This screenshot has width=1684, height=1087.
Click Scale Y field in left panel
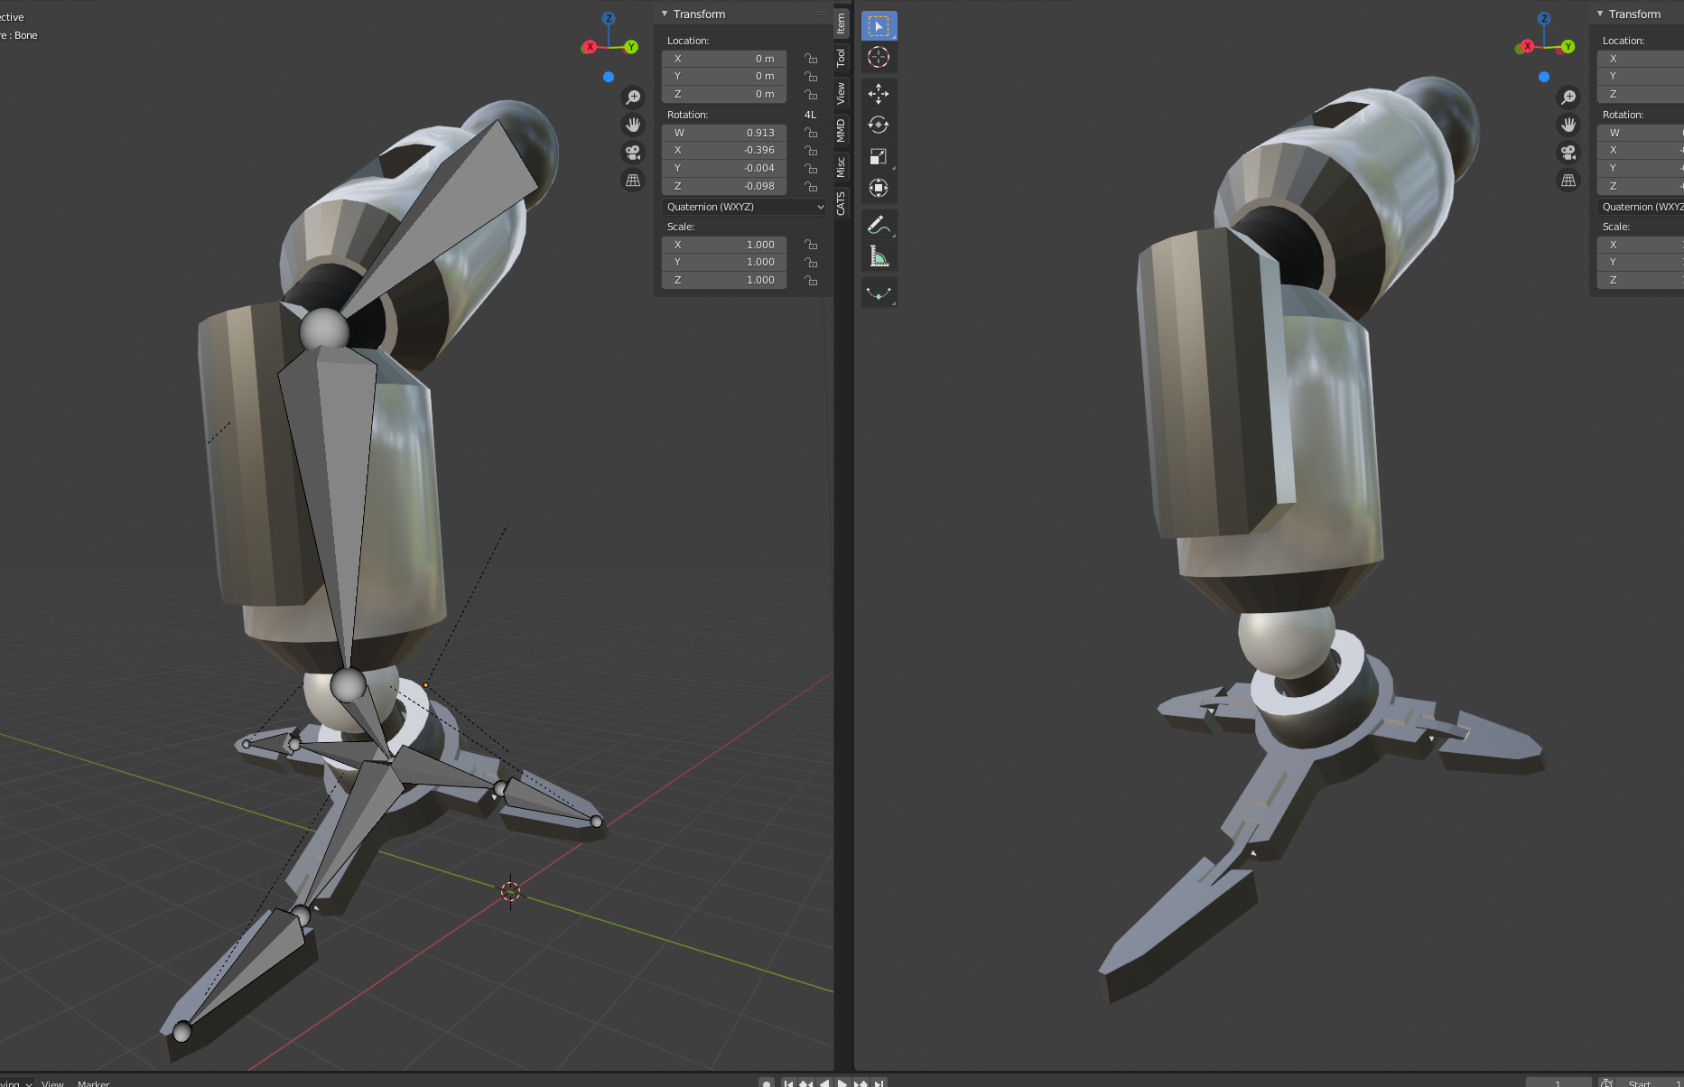(x=724, y=262)
